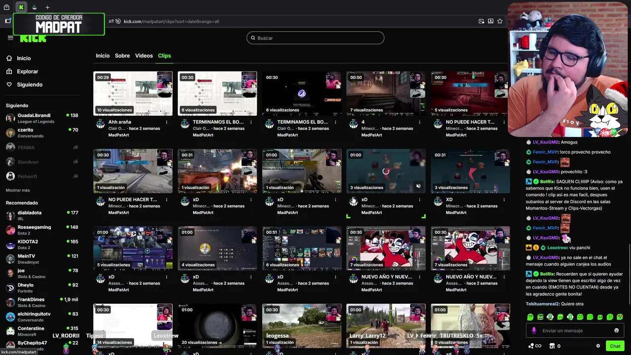Screen dimensions: 631x355
Task: Open the browser tab list icon
Action: coord(6,7)
